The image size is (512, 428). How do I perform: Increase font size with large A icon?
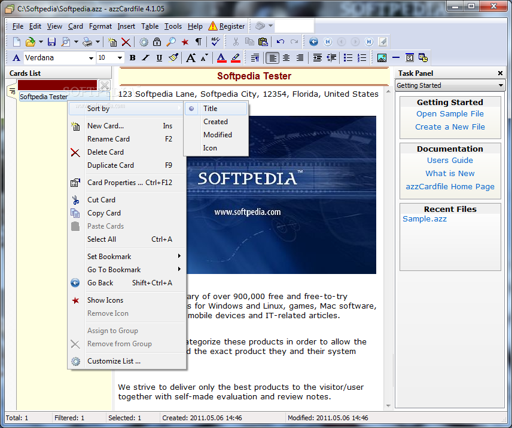(x=191, y=58)
